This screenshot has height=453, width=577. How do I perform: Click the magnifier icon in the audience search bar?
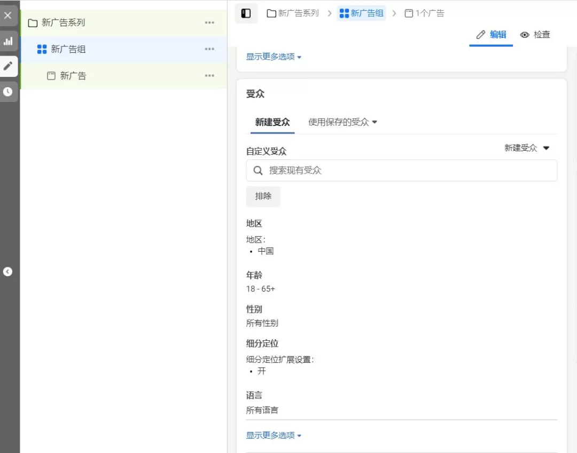tap(258, 170)
